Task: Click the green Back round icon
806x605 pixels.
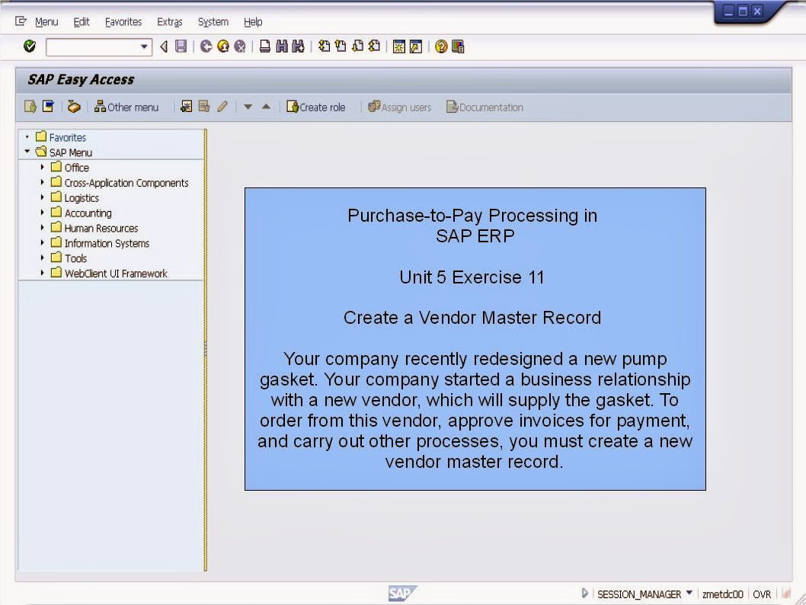Action: pos(206,46)
